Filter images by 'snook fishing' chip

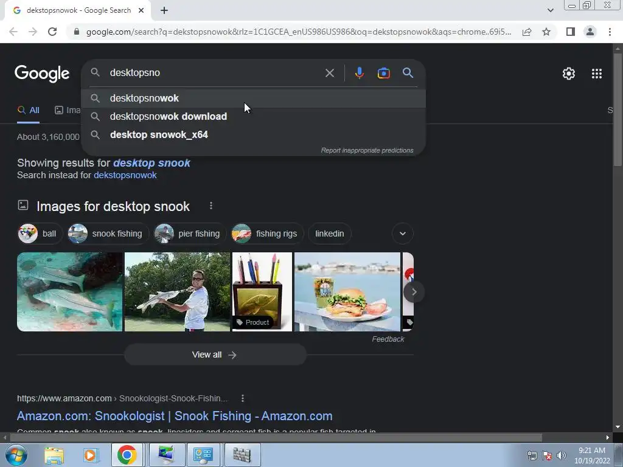(x=108, y=233)
